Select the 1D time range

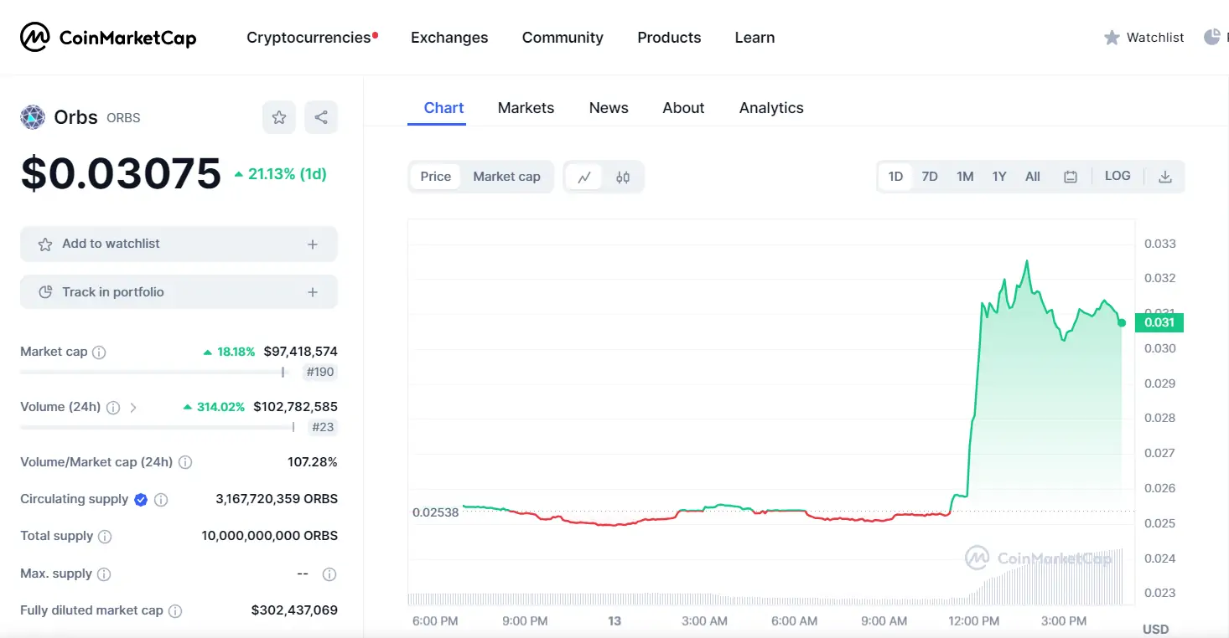point(895,177)
